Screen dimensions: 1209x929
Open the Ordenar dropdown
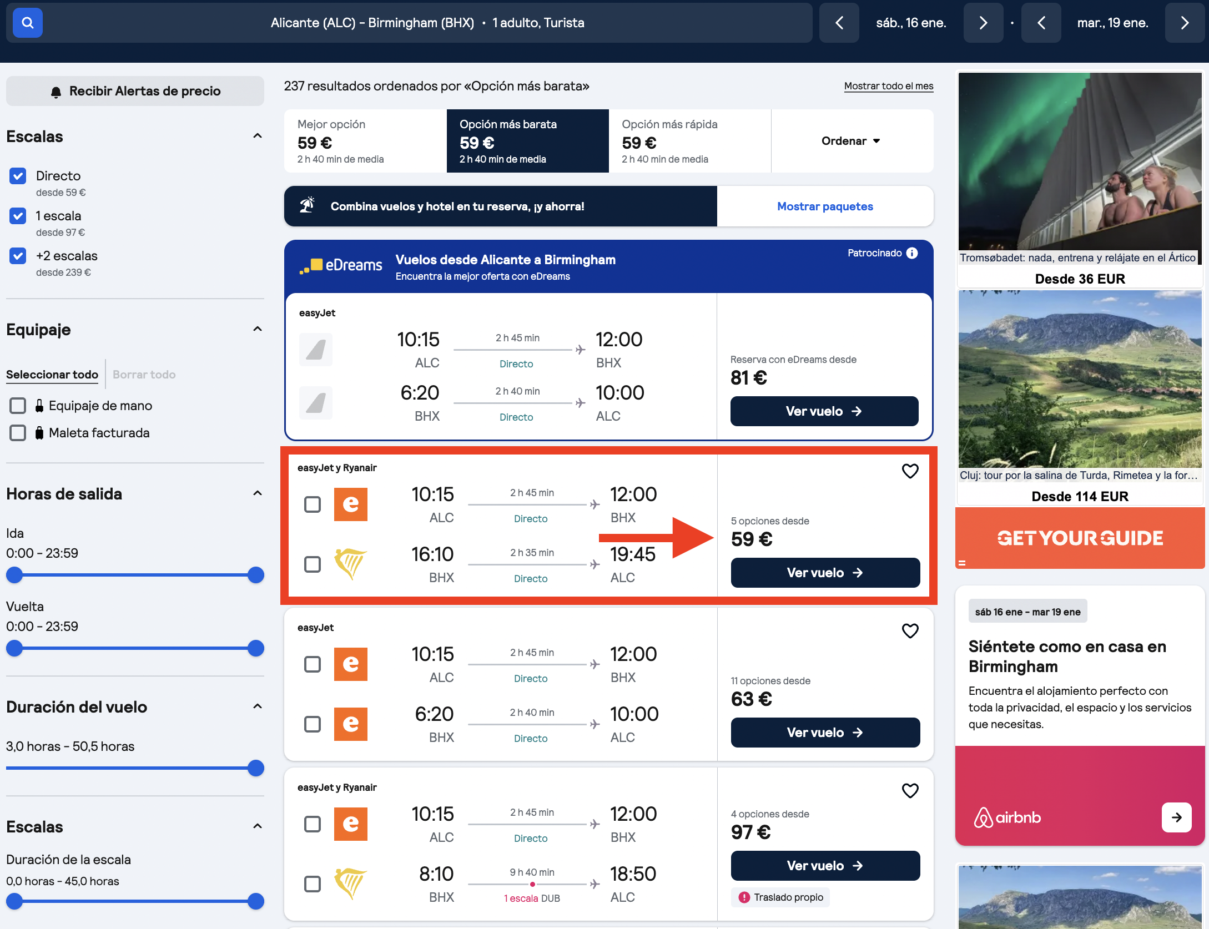852,141
